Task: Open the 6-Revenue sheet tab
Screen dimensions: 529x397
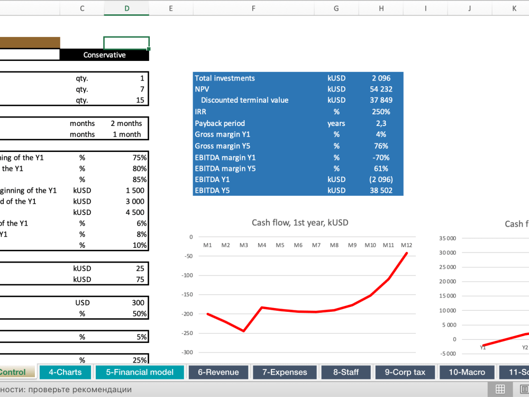Action: (218, 372)
